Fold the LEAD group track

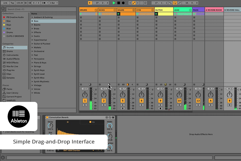coord(190,10)
